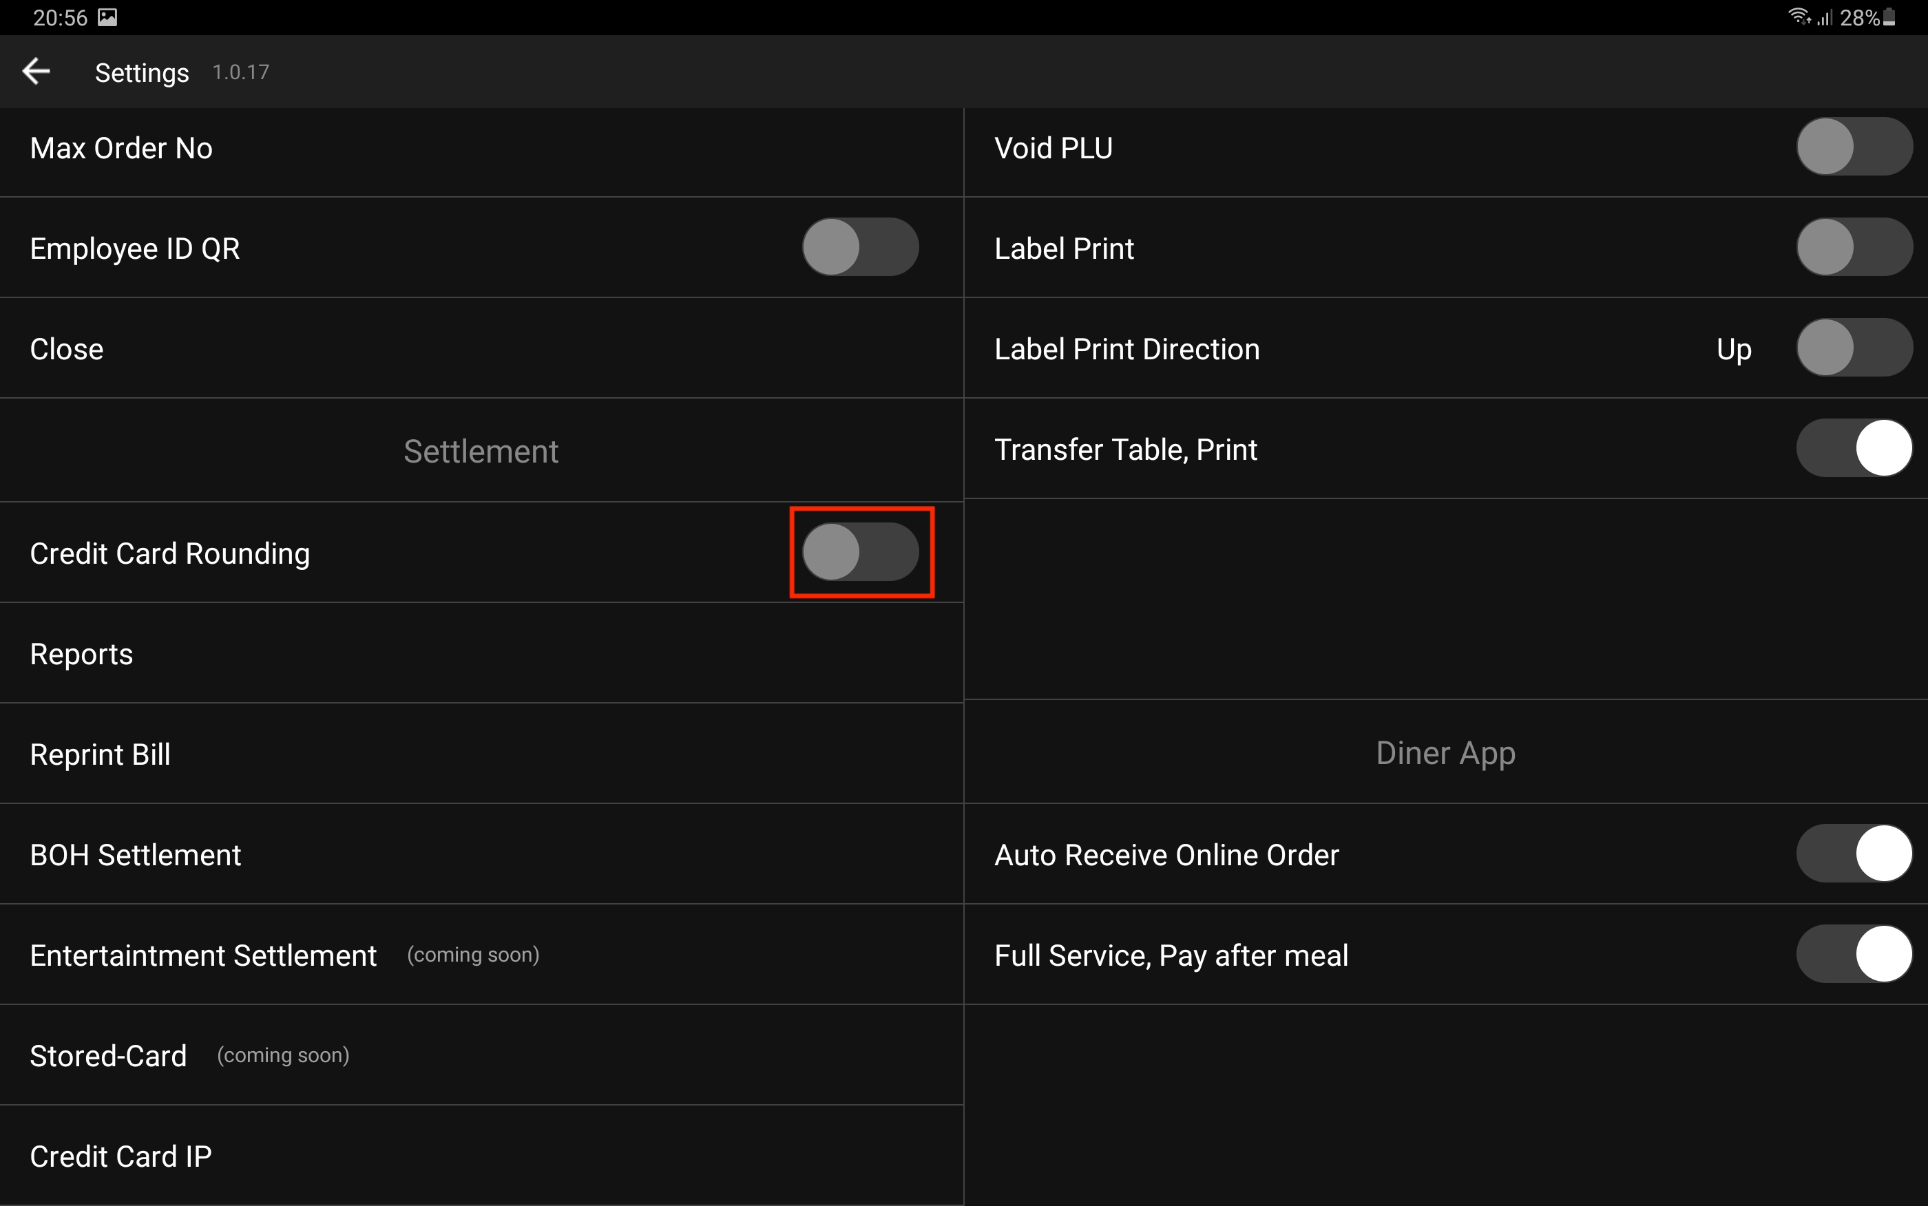Open the Reports item

click(81, 654)
